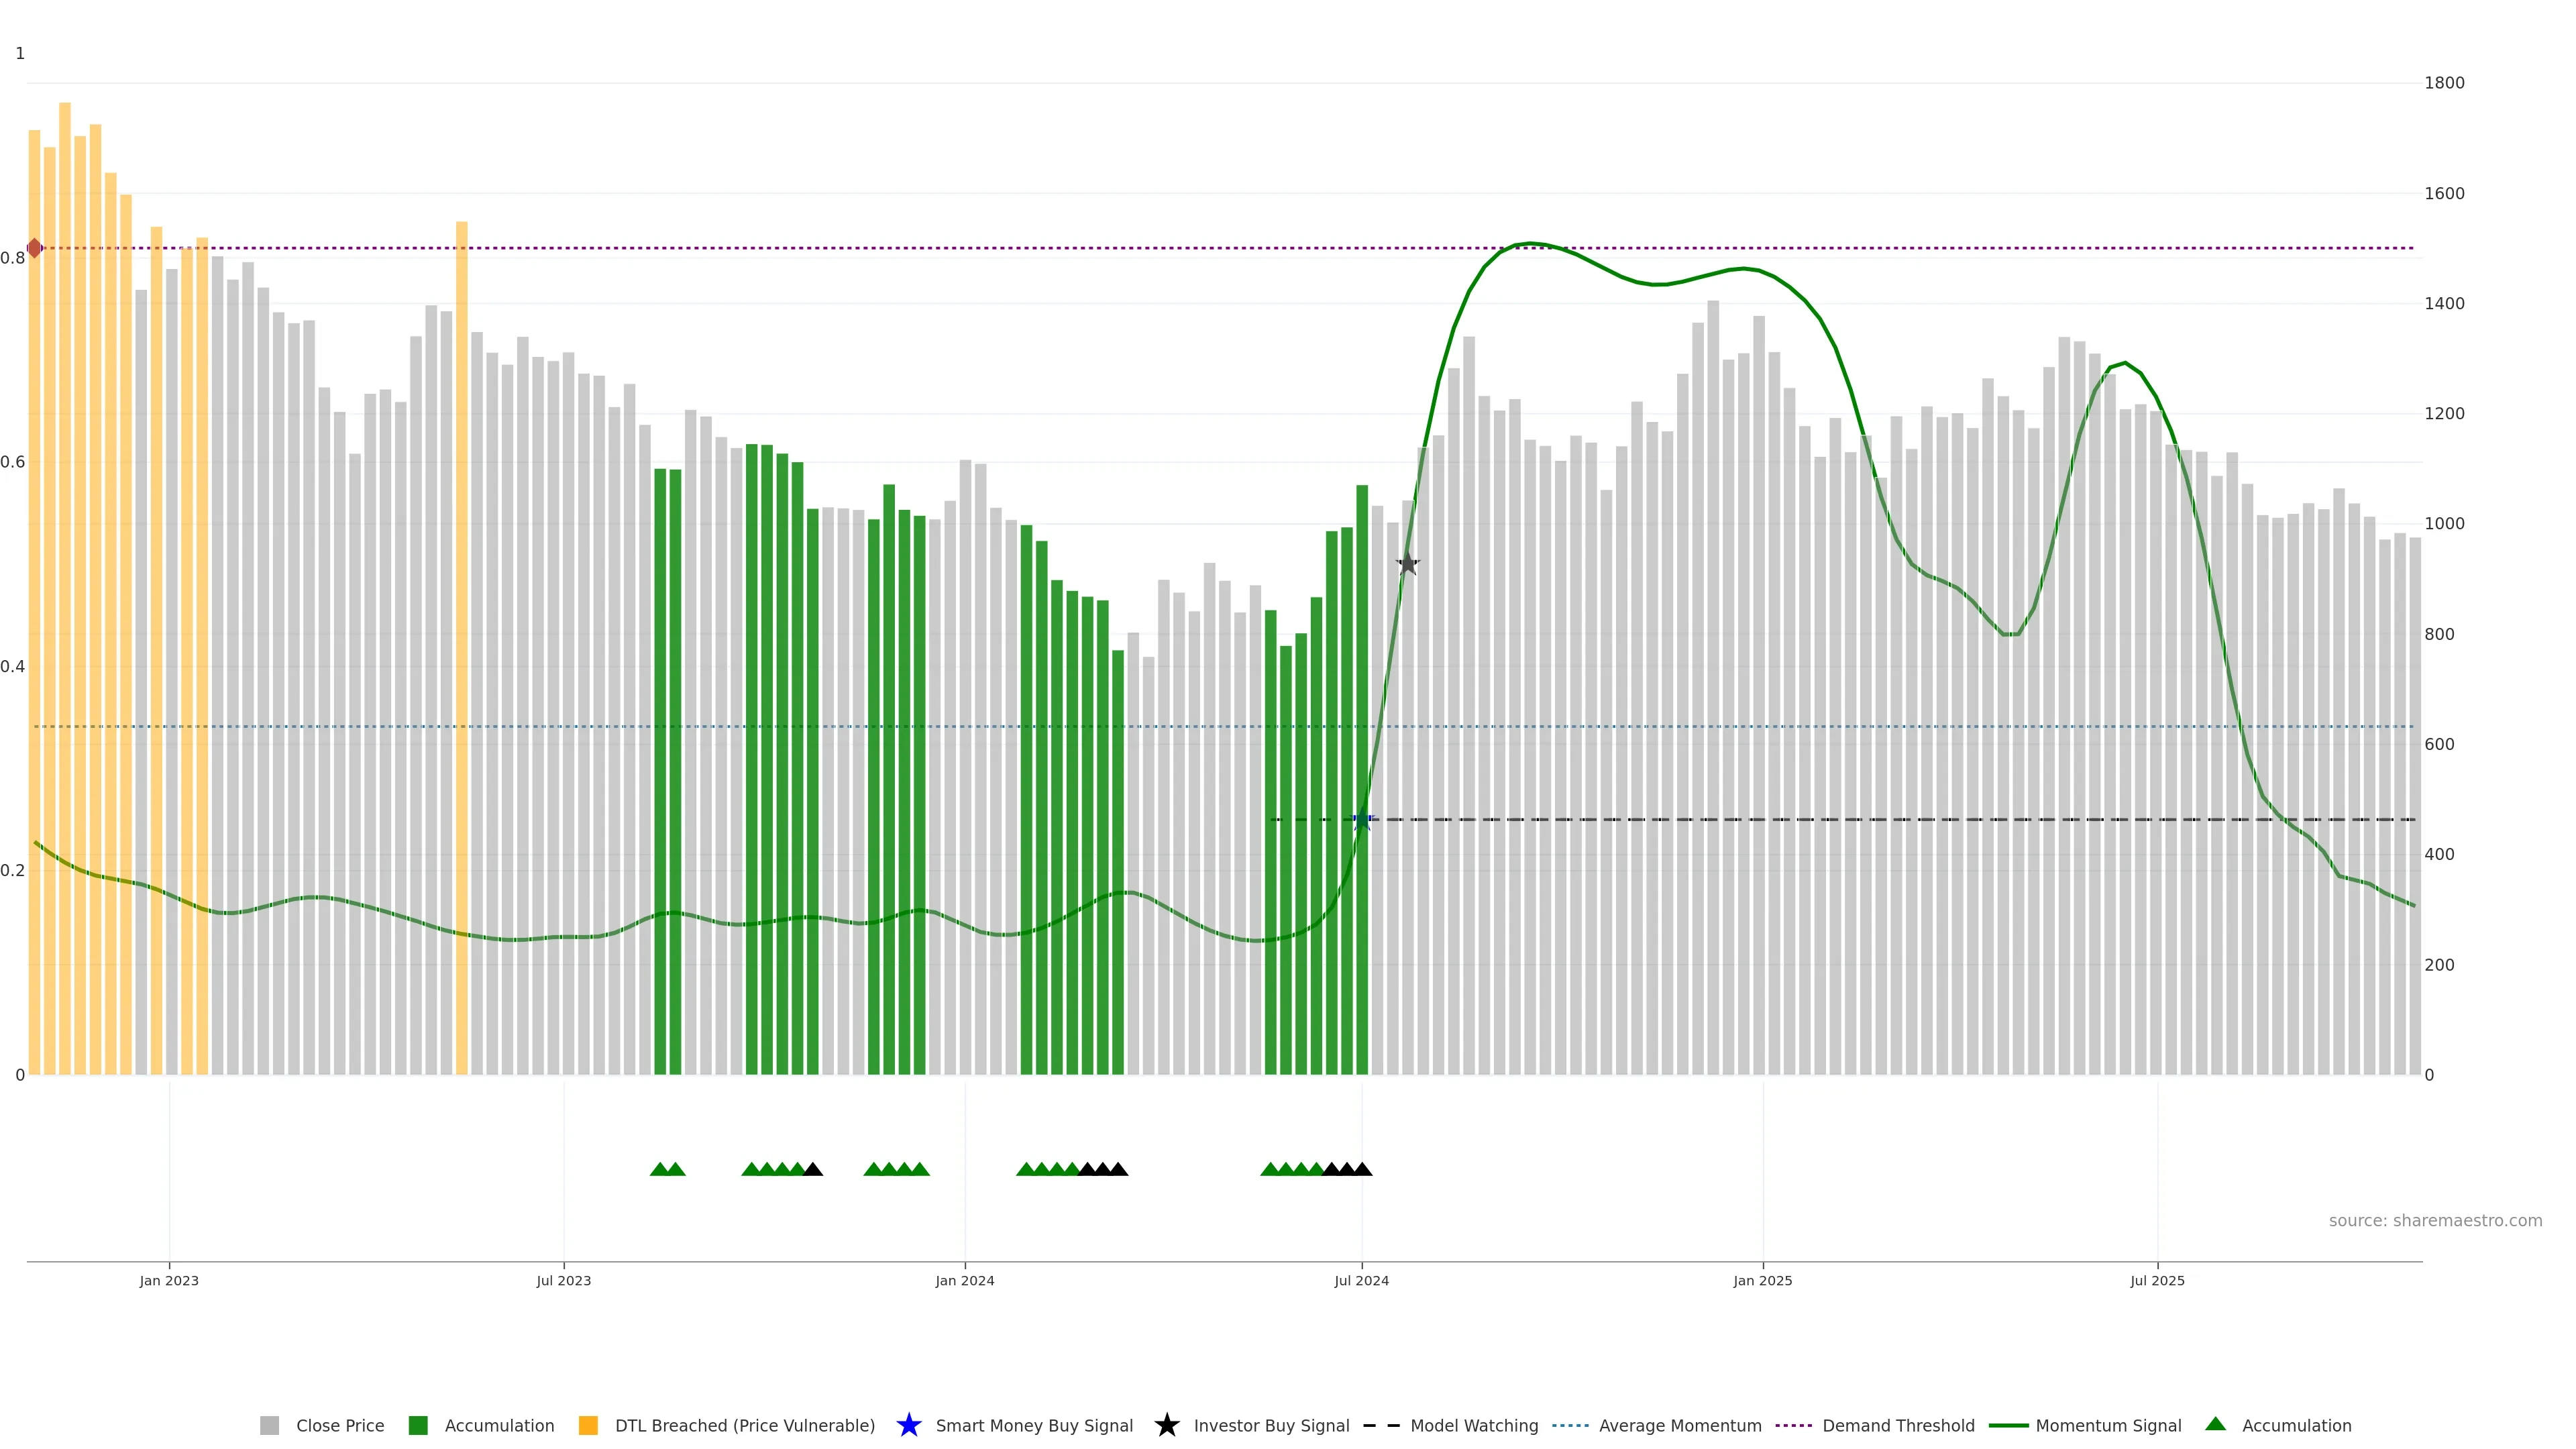Image resolution: width=2576 pixels, height=1449 pixels.
Task: Click the grey star marker on the chart near July 2024
Action: [x=1407, y=564]
